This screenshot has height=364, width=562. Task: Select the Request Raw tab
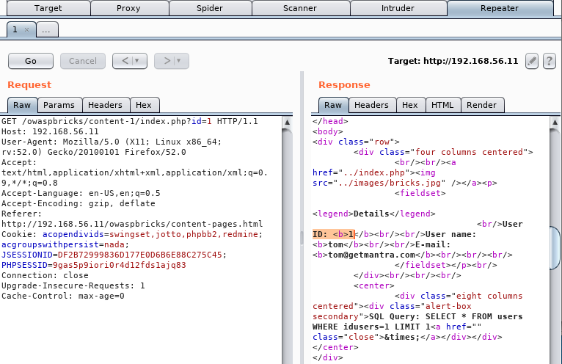(x=22, y=105)
